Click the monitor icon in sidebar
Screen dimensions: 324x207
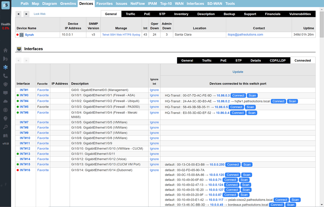6,93
